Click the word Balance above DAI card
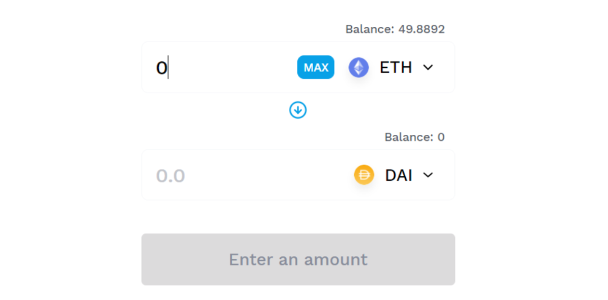 click(x=409, y=137)
